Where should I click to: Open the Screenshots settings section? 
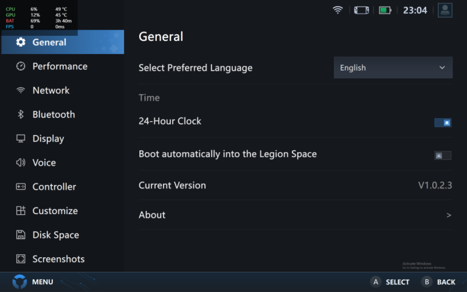[x=58, y=259]
